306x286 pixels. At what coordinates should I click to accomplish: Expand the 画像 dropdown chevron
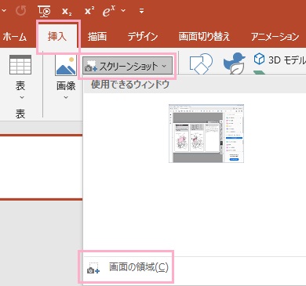66,97
